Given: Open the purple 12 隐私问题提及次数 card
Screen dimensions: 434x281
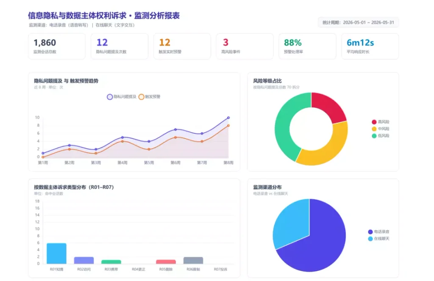Looking at the screenshot, I should [120, 47].
